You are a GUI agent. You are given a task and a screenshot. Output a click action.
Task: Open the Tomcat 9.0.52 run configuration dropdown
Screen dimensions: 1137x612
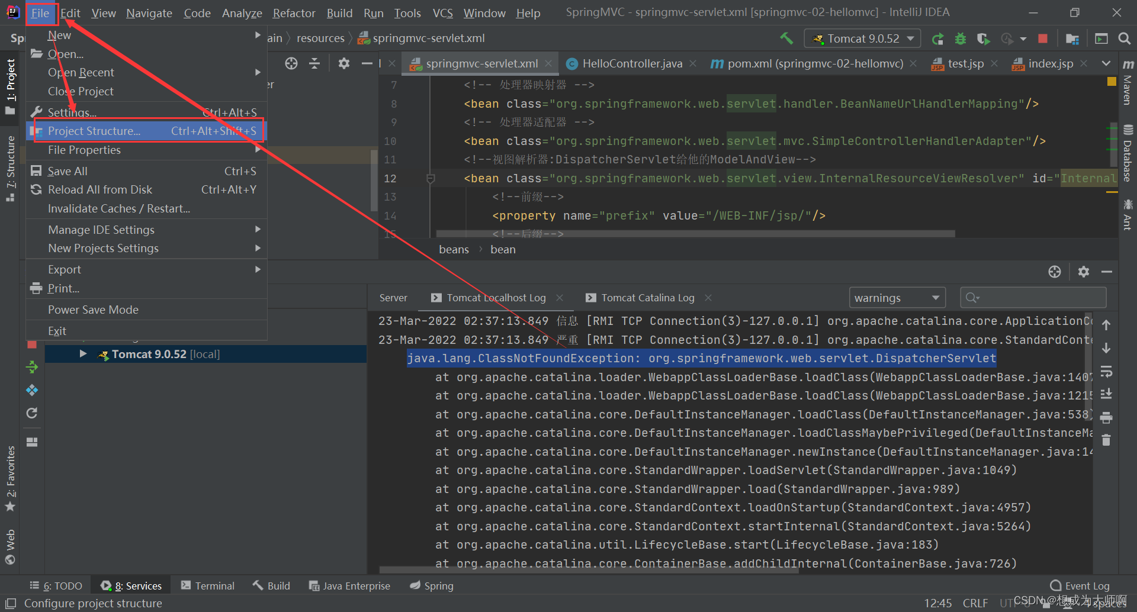(863, 39)
